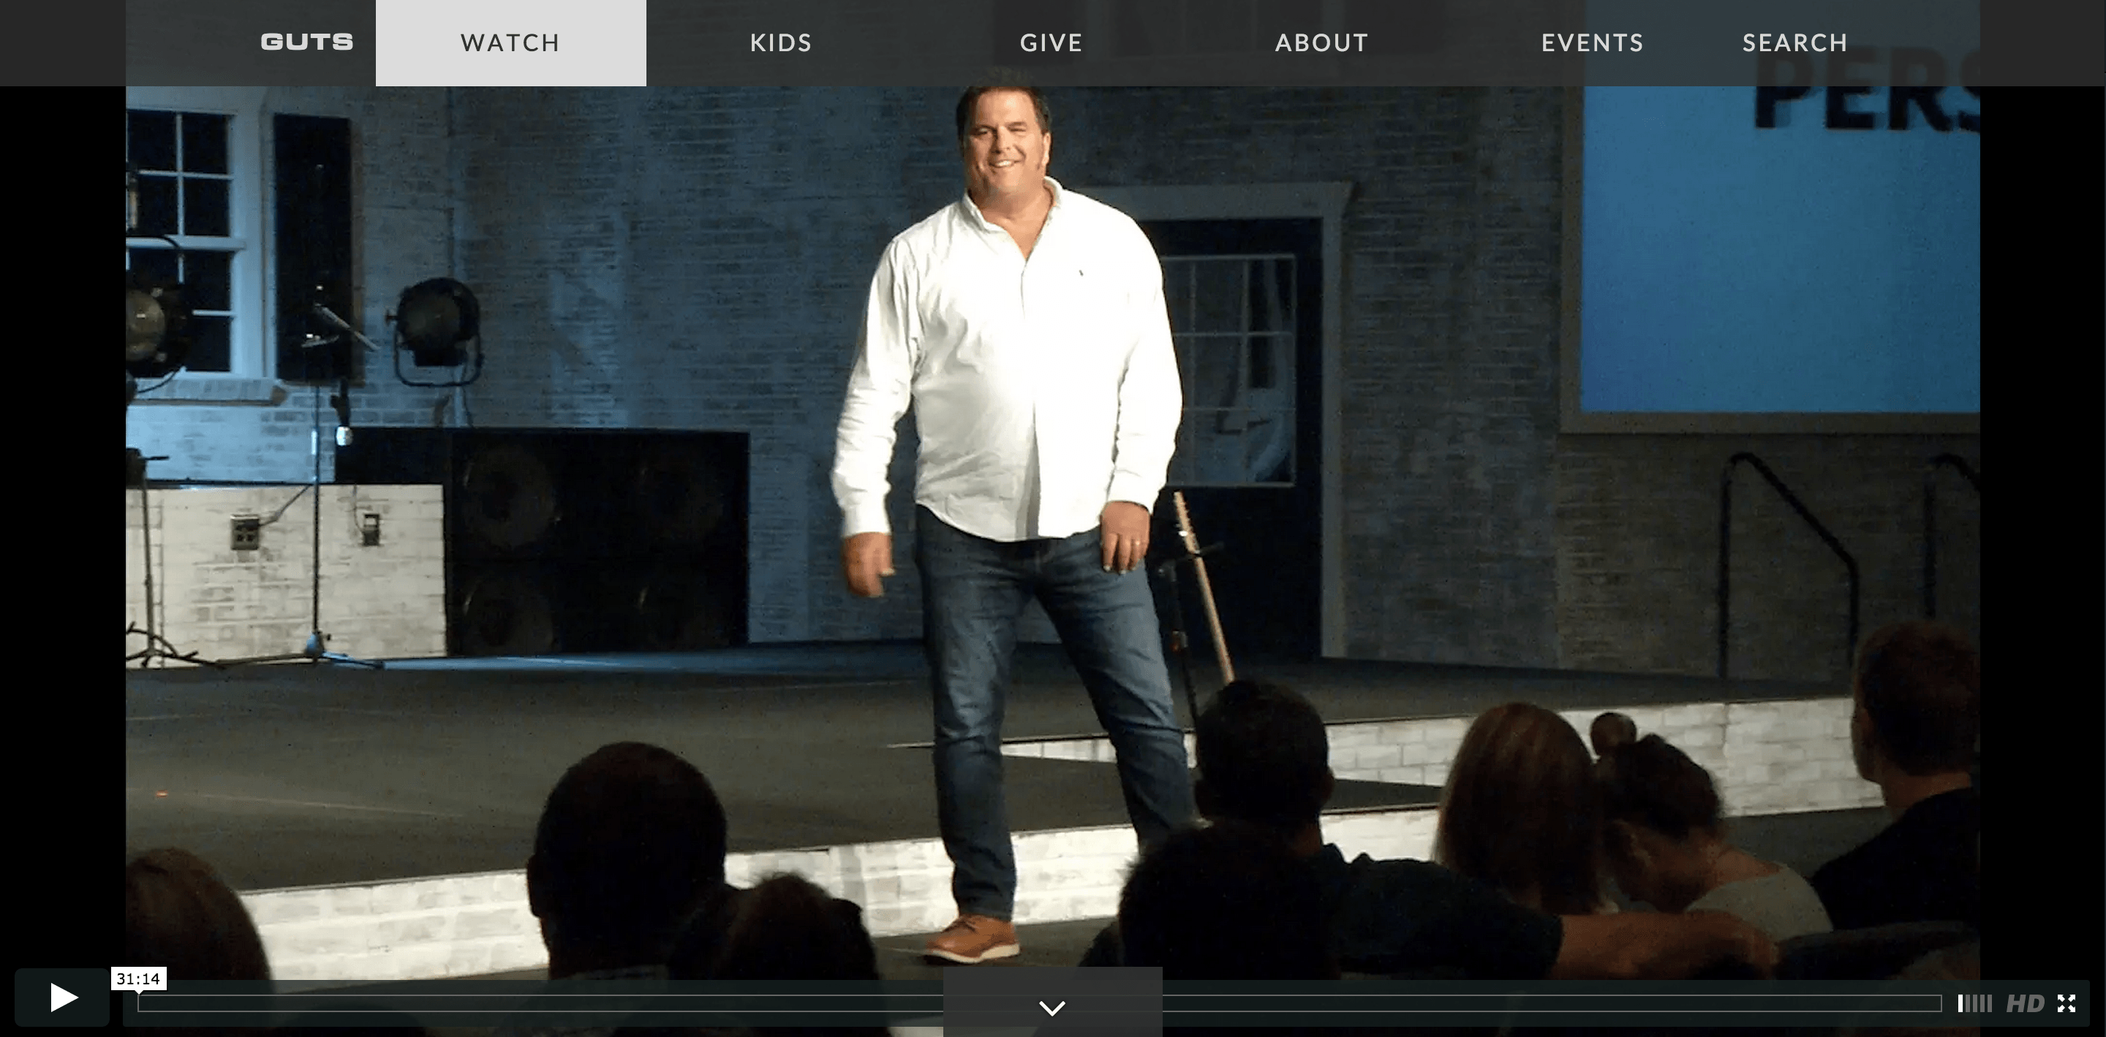Enter fullscreen mode with the arrows icon
This screenshot has height=1037, width=2106.
(2066, 1003)
